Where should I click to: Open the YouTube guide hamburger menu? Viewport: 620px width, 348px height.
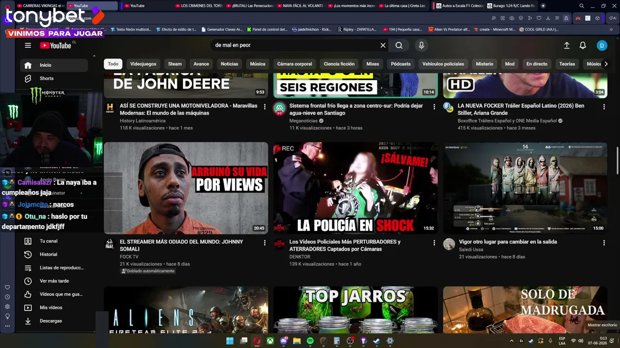[x=28, y=45]
